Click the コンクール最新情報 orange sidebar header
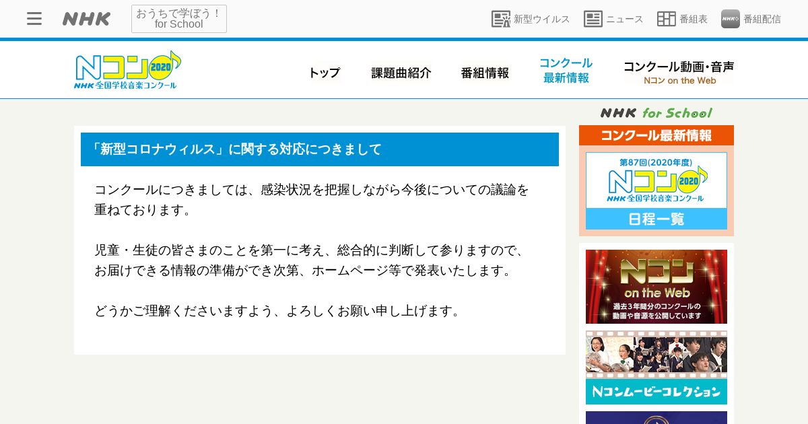 pyautogui.click(x=656, y=135)
